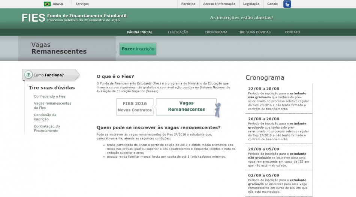Click the Como Funciona? button
The height and width of the screenshot is (197, 356).
pos(51,75)
